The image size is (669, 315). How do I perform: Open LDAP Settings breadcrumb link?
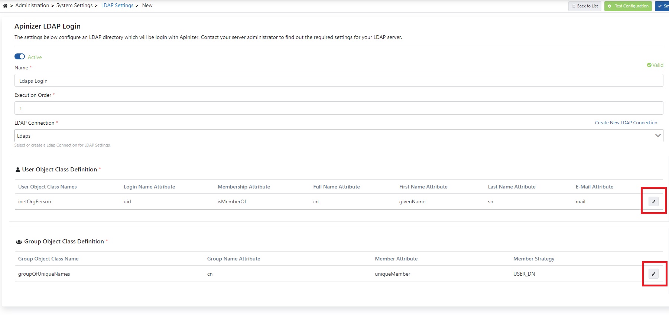pyautogui.click(x=117, y=6)
